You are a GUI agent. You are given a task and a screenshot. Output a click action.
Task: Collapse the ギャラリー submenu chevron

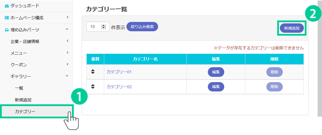pyautogui.click(x=67, y=76)
